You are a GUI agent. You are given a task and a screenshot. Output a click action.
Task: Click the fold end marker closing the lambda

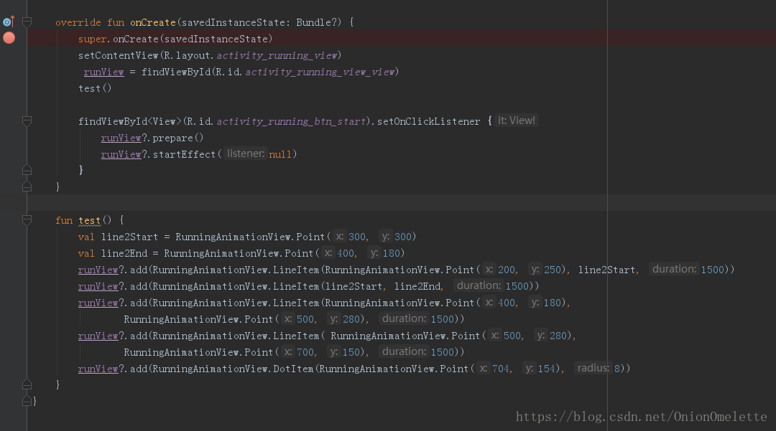click(x=27, y=171)
